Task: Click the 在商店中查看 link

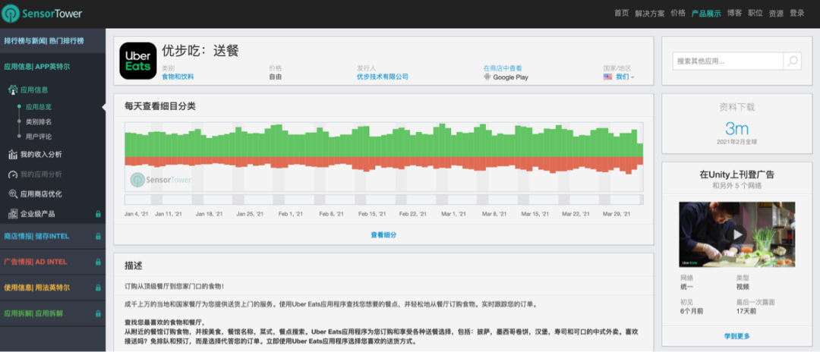Action: point(503,68)
